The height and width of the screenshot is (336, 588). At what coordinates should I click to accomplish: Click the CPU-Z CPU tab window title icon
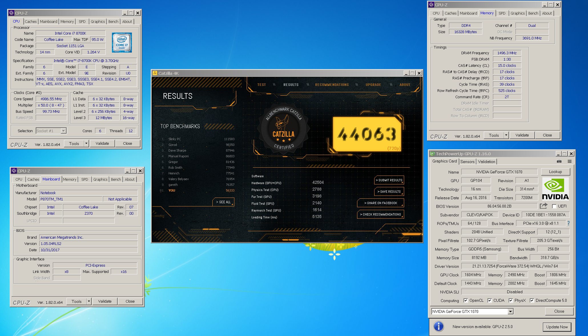coord(11,13)
